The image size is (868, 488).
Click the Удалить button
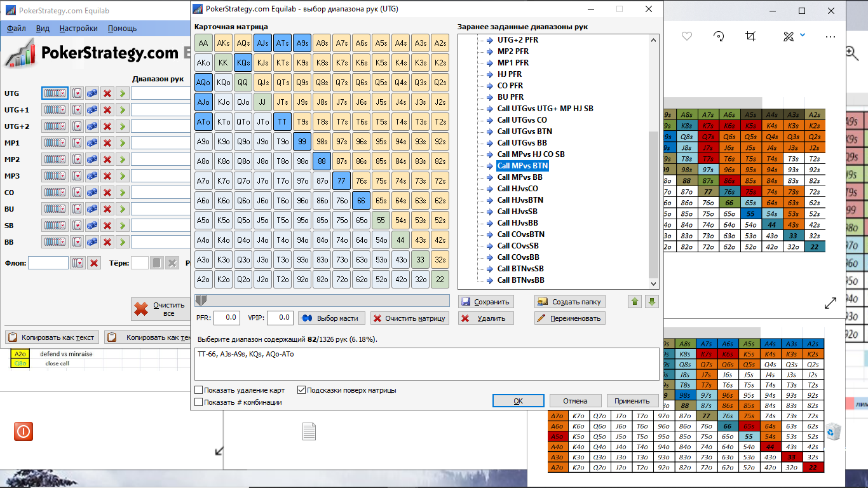coord(485,318)
